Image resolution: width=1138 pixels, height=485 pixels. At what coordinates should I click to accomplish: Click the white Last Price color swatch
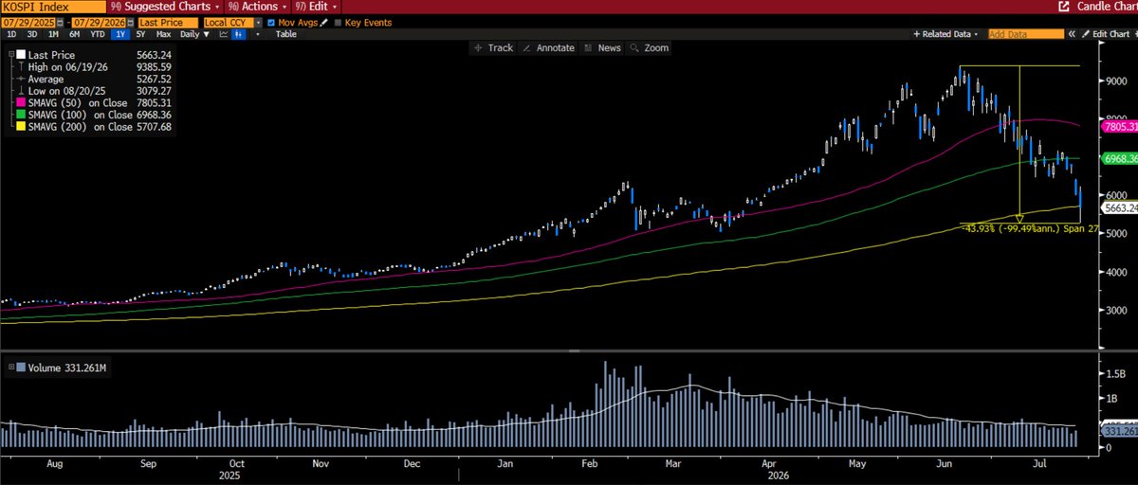point(21,54)
